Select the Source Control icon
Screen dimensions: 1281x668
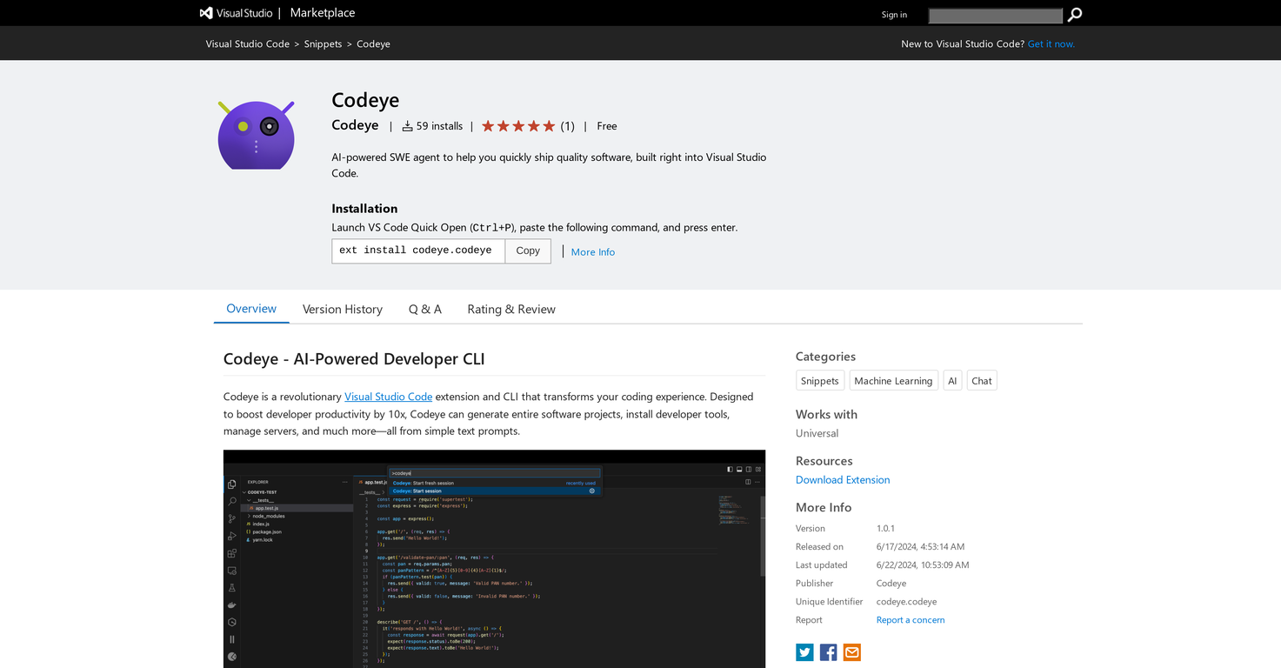pyautogui.click(x=231, y=518)
